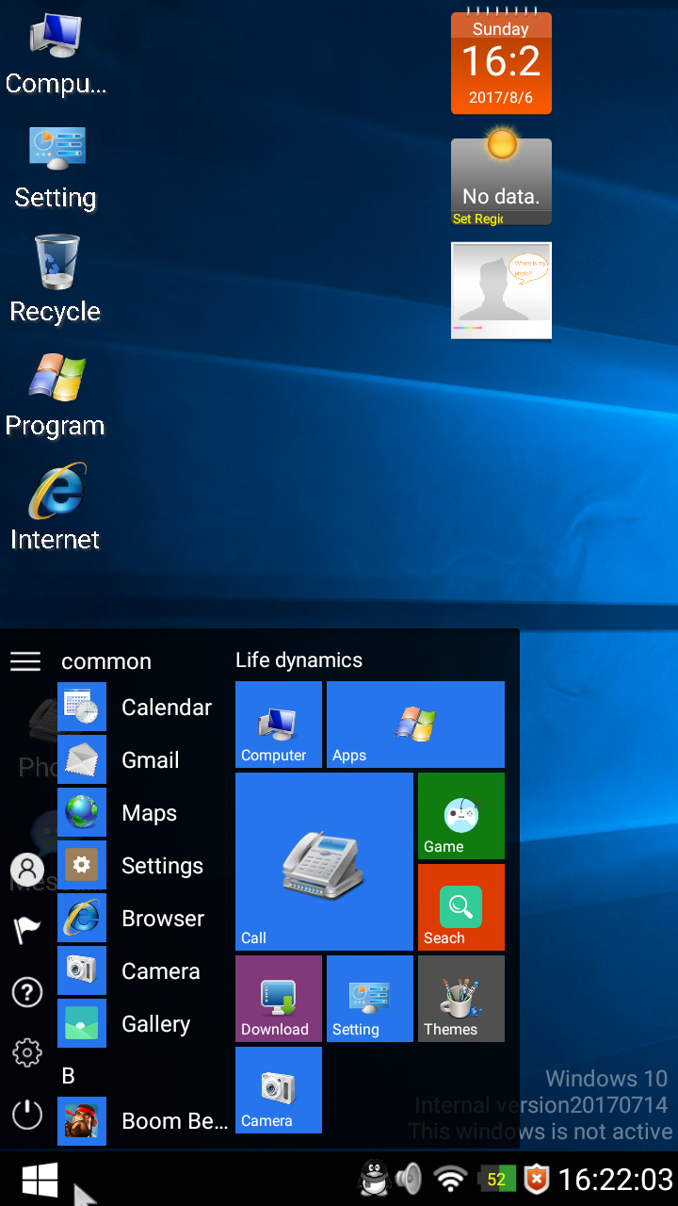Open the Camera tile at bottom
This screenshot has height=1206, width=678.
point(279,1090)
